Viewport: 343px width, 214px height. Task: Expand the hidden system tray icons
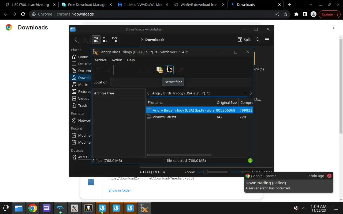[x=304, y=208]
